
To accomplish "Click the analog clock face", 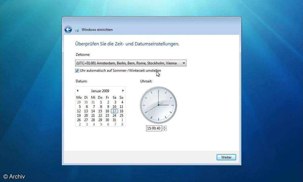I will [x=158, y=105].
